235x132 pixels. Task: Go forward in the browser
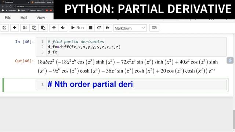coord(7,7)
